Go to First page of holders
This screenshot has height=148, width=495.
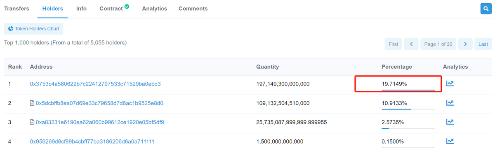point(394,44)
